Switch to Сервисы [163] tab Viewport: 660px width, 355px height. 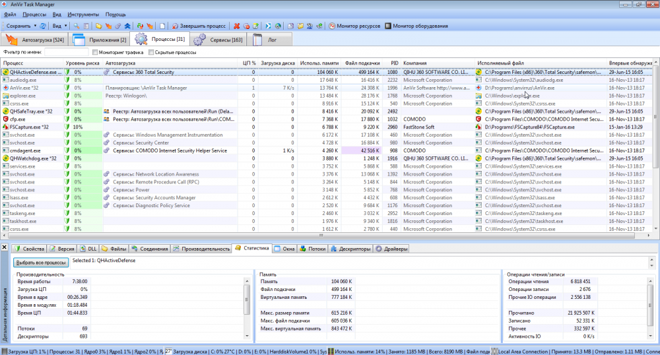217,40
